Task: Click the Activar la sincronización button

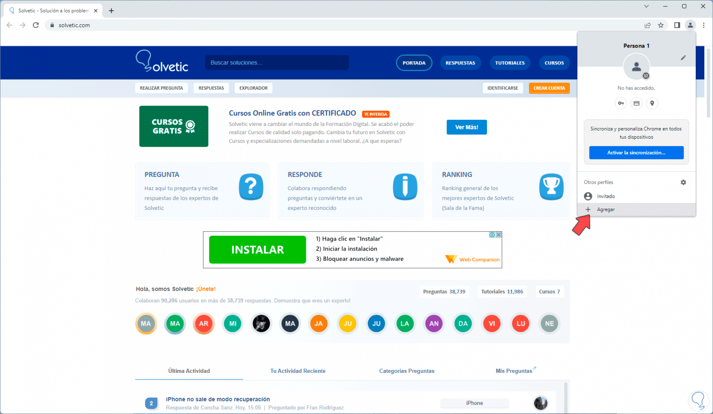Action: (x=636, y=153)
